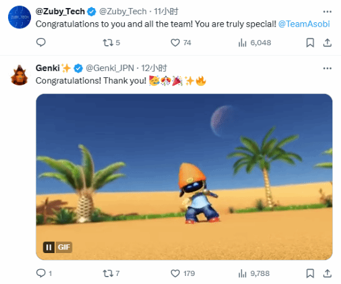Like the Zuby_Tech congratulations tweet
The width and height of the screenshot is (341, 284).
[x=180, y=43]
